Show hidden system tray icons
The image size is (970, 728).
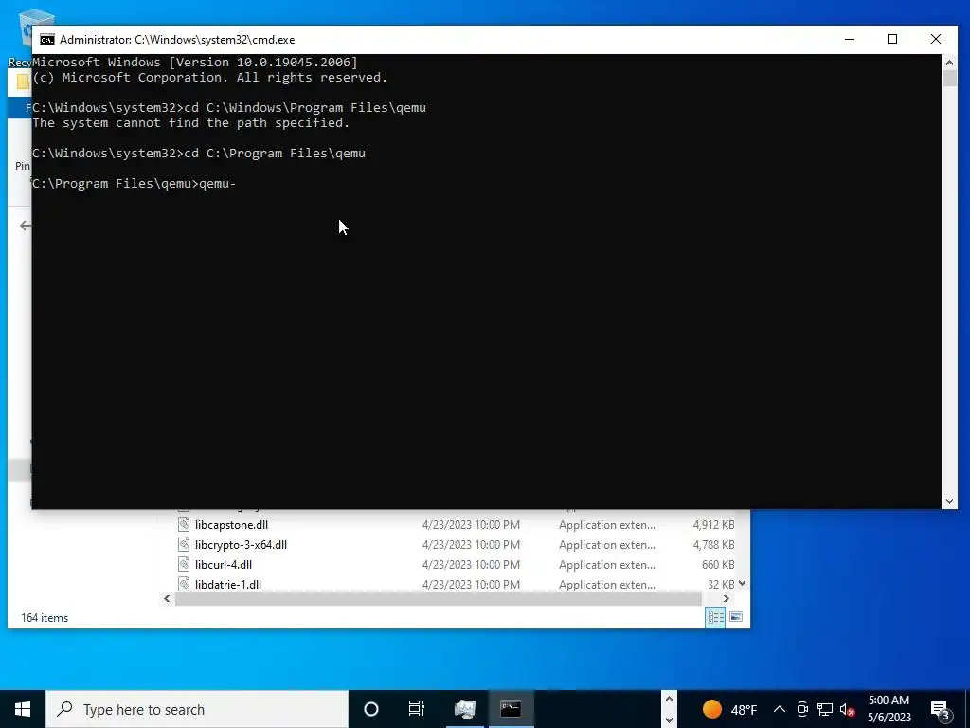pos(780,709)
